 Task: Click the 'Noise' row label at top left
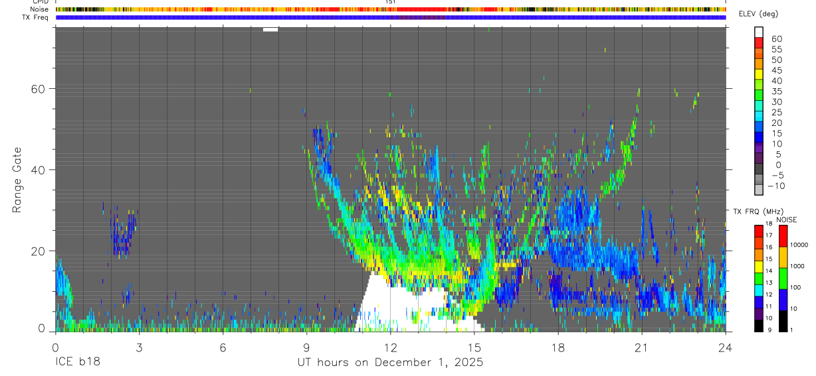click(x=39, y=9)
